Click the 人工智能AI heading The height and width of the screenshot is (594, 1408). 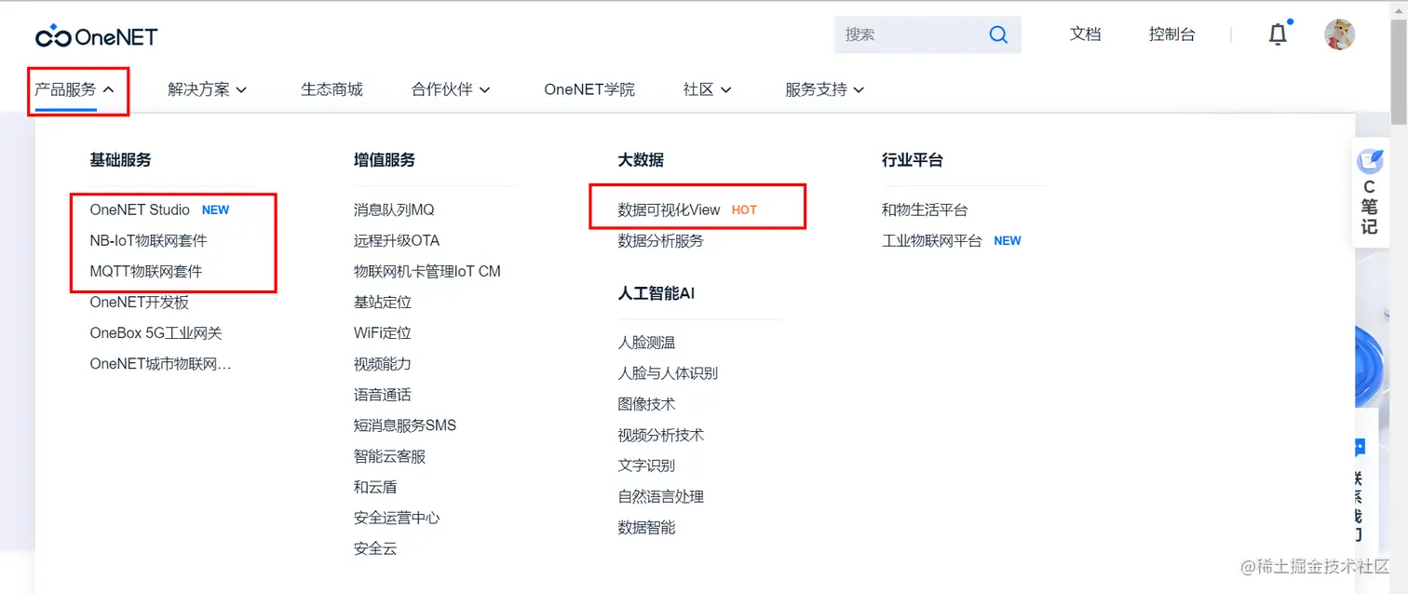click(x=656, y=292)
